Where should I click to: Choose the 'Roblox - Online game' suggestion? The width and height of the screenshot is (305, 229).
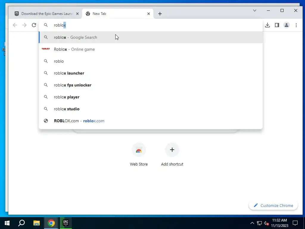pyautogui.click(x=151, y=49)
